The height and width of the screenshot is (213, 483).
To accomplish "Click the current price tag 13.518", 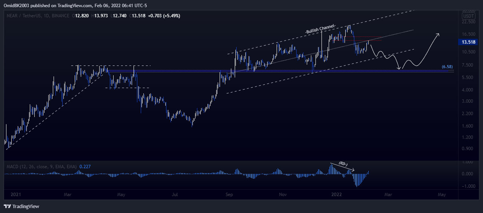I will [469, 42].
